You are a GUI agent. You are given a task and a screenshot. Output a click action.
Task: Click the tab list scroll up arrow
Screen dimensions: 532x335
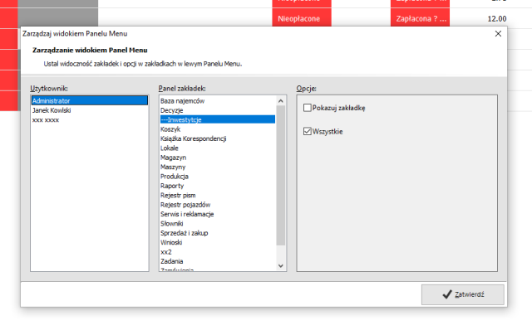[281, 101]
